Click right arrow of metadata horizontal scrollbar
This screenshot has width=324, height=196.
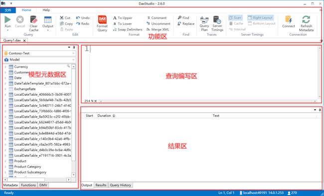click(x=69, y=180)
